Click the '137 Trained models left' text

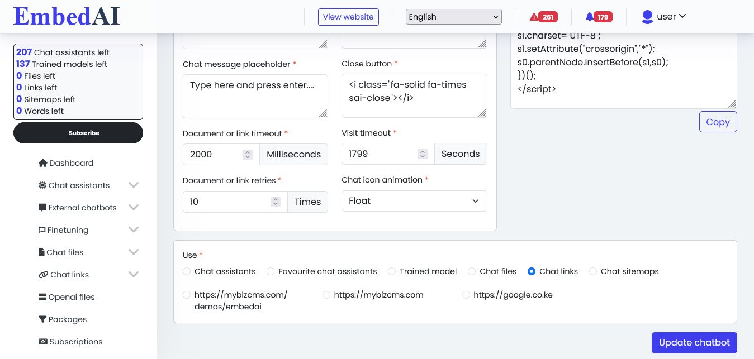[61, 64]
